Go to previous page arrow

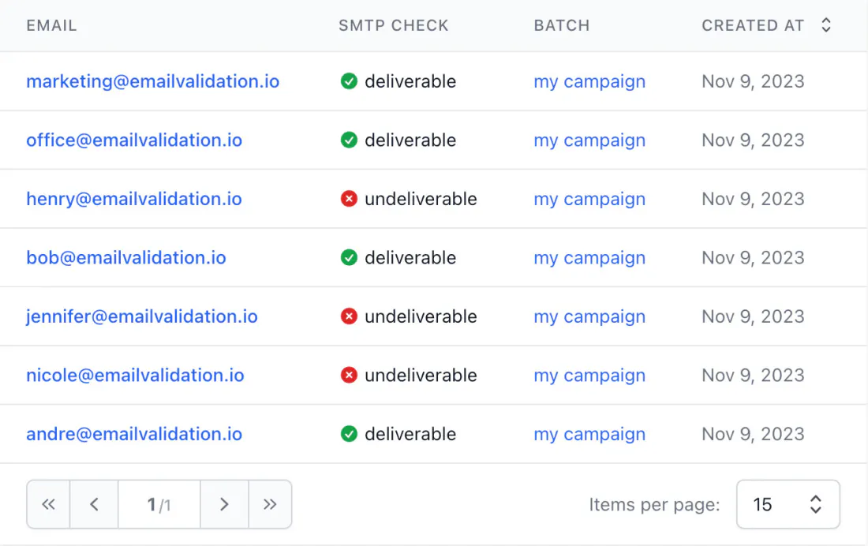pyautogui.click(x=94, y=504)
